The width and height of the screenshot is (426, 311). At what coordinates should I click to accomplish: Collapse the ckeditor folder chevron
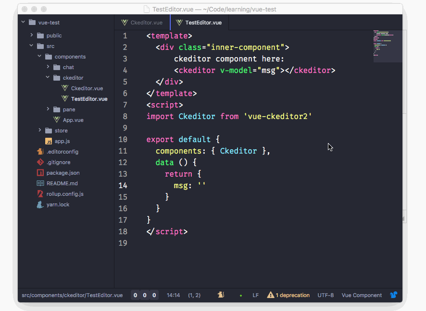(x=48, y=77)
